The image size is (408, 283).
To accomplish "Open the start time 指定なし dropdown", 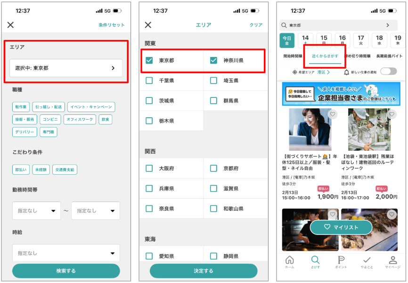I will tap(36, 210).
